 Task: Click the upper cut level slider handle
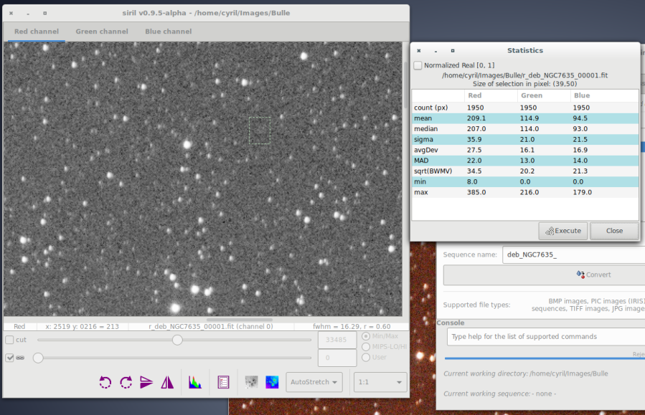(177, 340)
